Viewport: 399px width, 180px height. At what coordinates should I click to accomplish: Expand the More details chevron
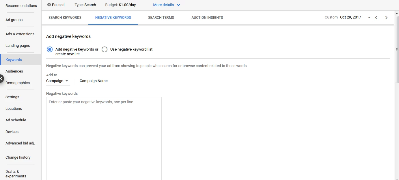click(178, 5)
